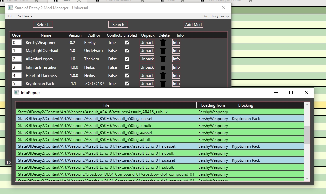Image resolution: width=326 pixels, height=194 pixels.
Task: Uncheck Enabled for MapLightOverhaul
Action: [x=127, y=51]
